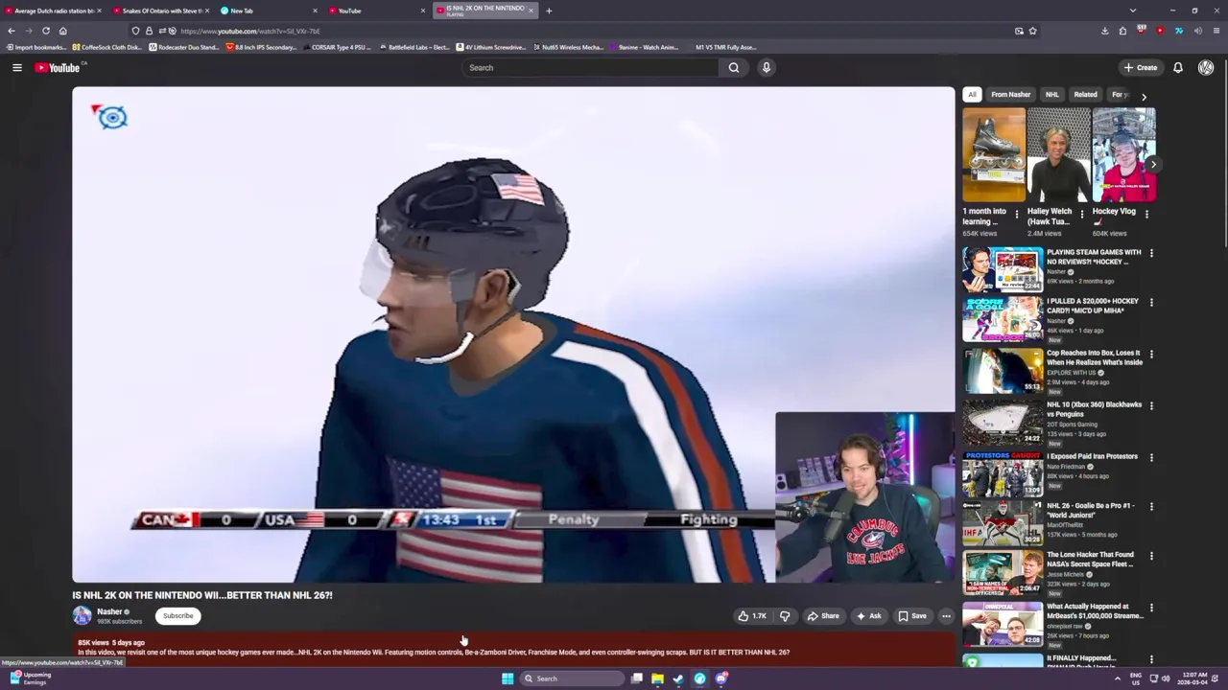Open the YouTube hamburger guide menu
Image resolution: width=1228 pixels, height=690 pixels.
click(16, 67)
